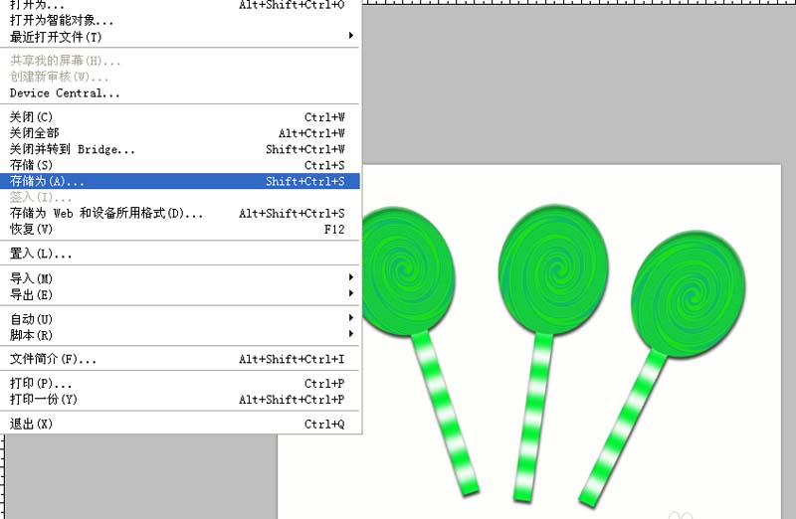Choose 存储(S) to save the file

(x=180, y=165)
